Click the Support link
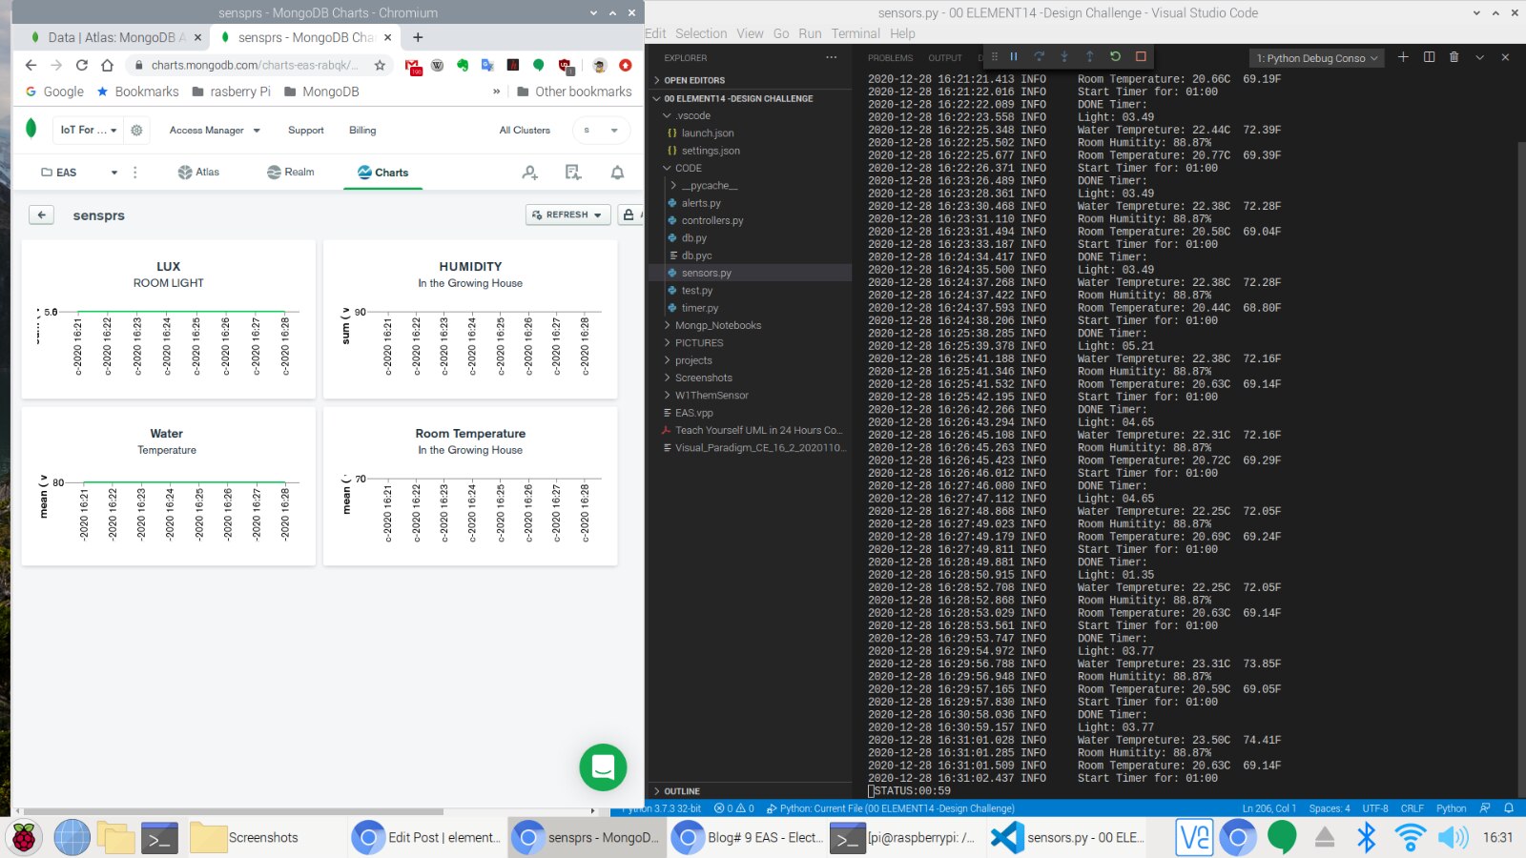1526x858 pixels. coord(306,131)
